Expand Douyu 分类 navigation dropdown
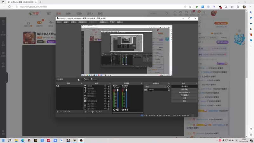Viewport: 254px width, 143px height. 68,13
